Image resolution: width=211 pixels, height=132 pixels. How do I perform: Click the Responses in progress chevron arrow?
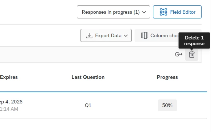[144, 12]
